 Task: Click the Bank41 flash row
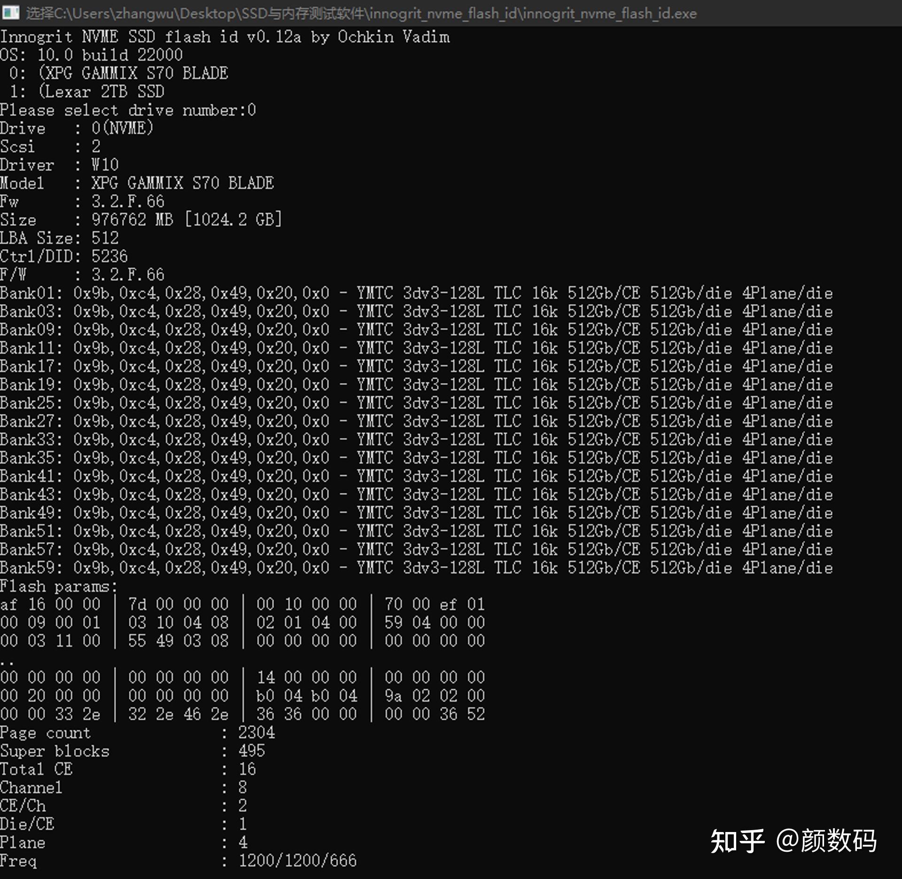tap(416, 476)
